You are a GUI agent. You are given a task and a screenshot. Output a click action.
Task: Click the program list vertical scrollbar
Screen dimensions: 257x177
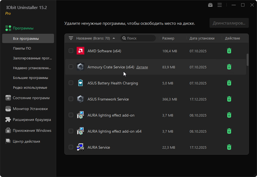pyautogui.click(x=247, y=60)
